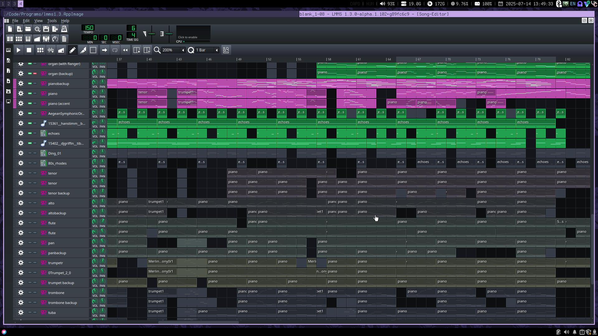The image size is (598, 336).
Task: Click the Add sample track icon
Action: [x=51, y=50]
